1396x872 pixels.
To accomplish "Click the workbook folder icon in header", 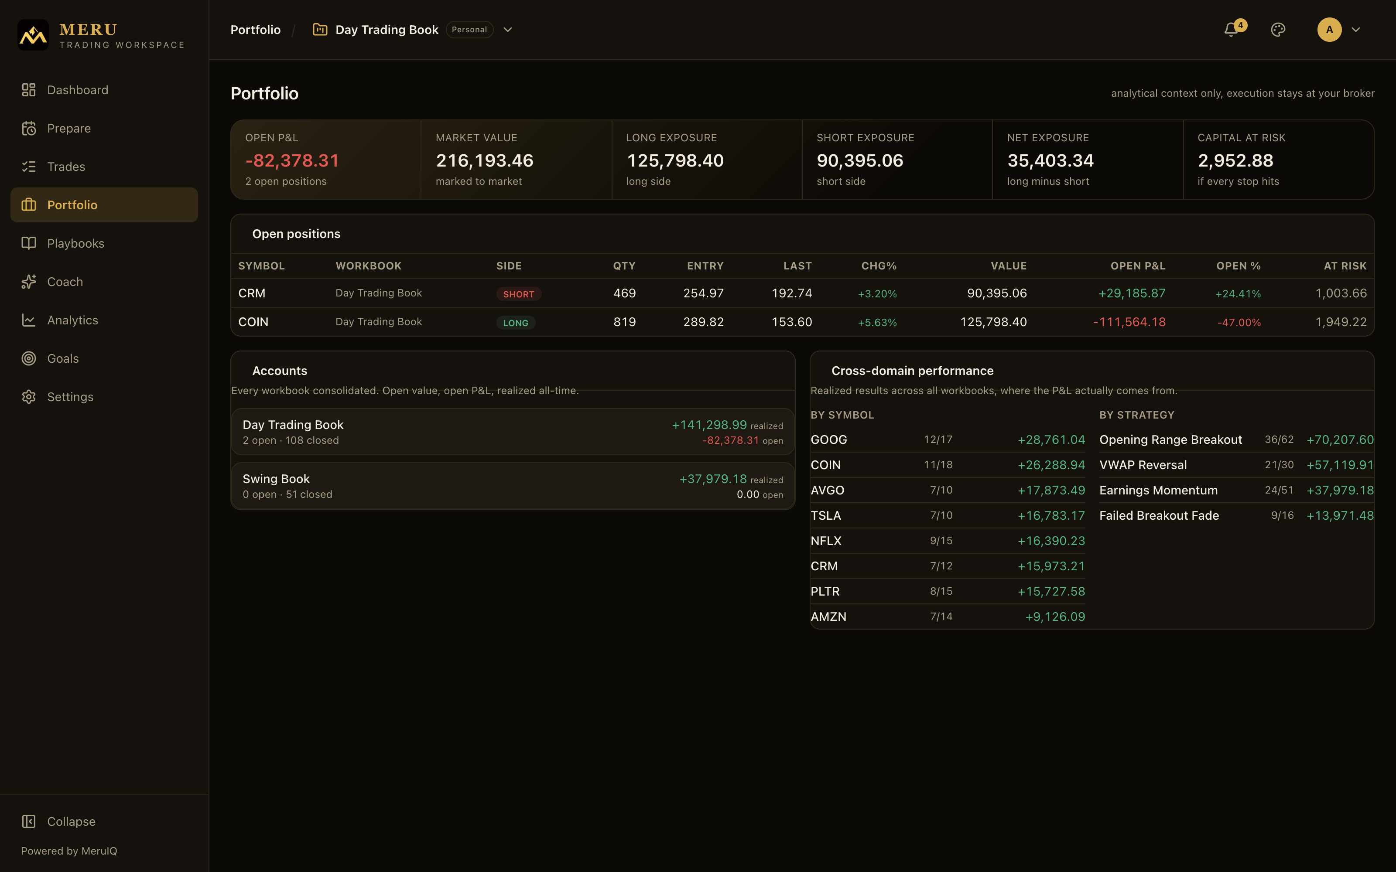I will (320, 29).
